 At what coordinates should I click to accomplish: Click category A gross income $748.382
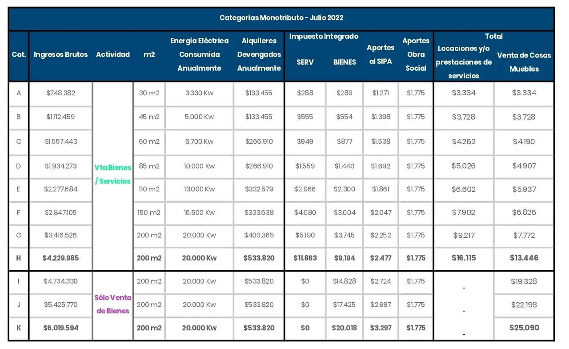click(x=60, y=93)
